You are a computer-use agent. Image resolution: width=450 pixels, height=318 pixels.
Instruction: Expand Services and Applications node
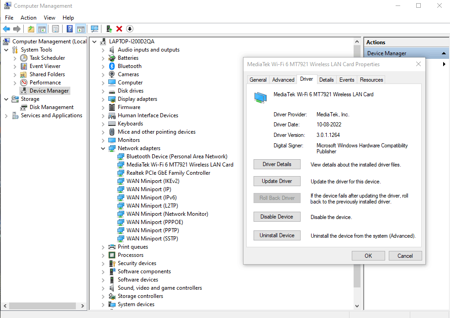pos(6,116)
